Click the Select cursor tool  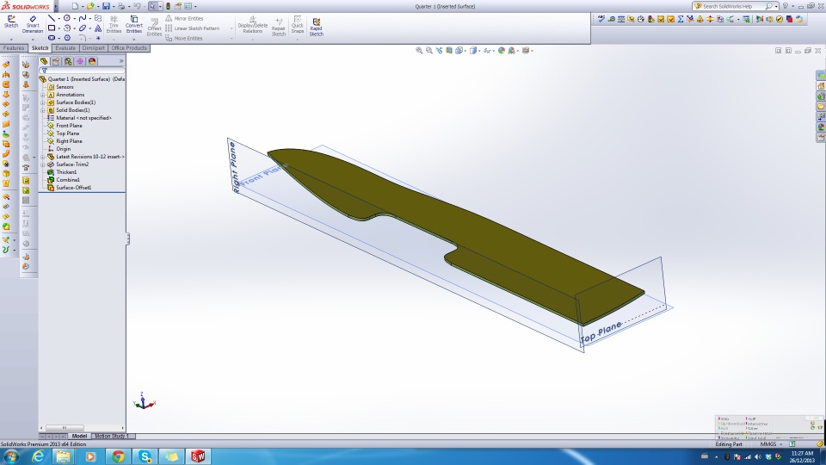(152, 6)
